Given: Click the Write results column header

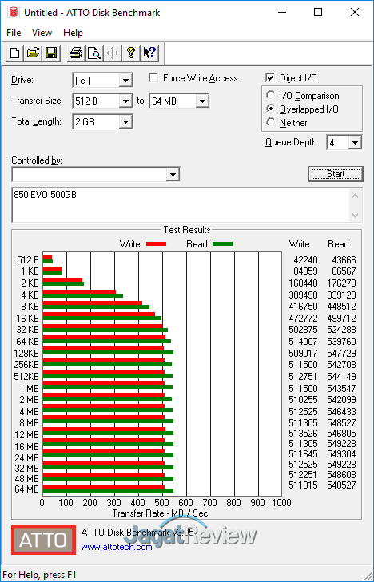Looking at the screenshot, I should (300, 244).
